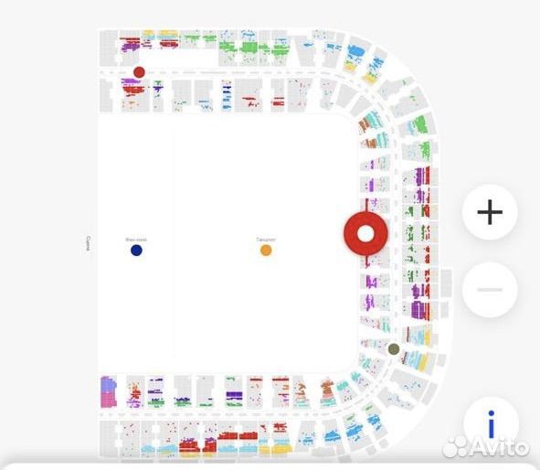Click the olive-colored dot marker
Viewport: 540px width, 470px height.
[394, 349]
